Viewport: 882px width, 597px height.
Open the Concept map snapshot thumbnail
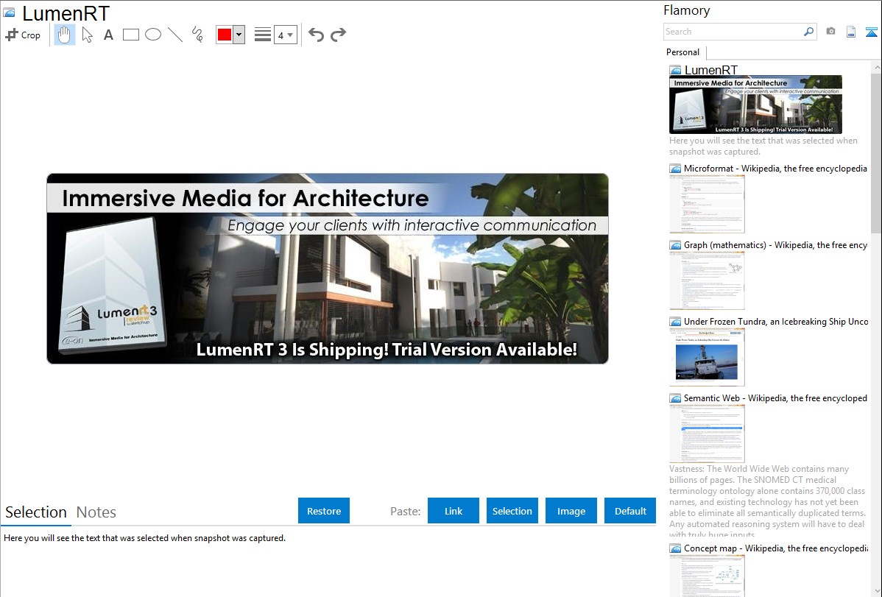point(707,576)
